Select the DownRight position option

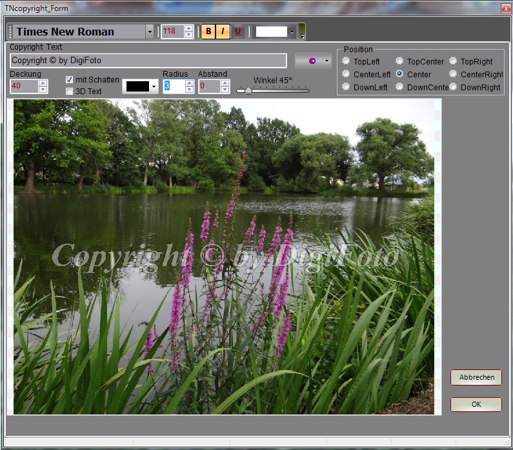coord(454,87)
